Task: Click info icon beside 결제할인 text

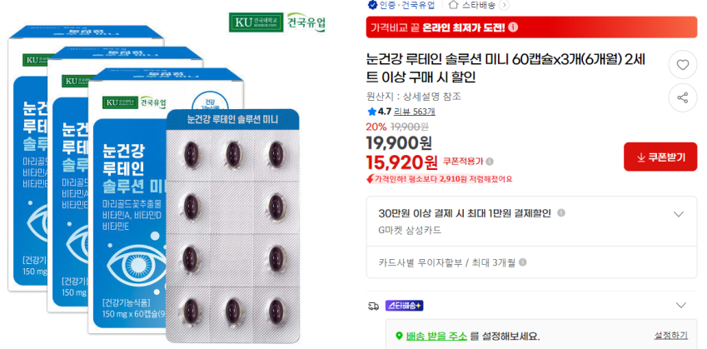Action: pos(560,213)
